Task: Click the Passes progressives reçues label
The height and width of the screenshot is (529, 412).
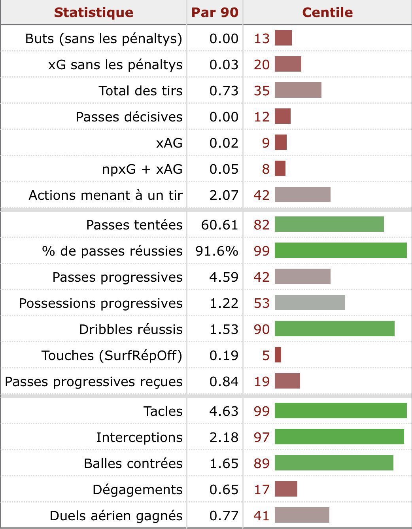Action: pos(94,381)
